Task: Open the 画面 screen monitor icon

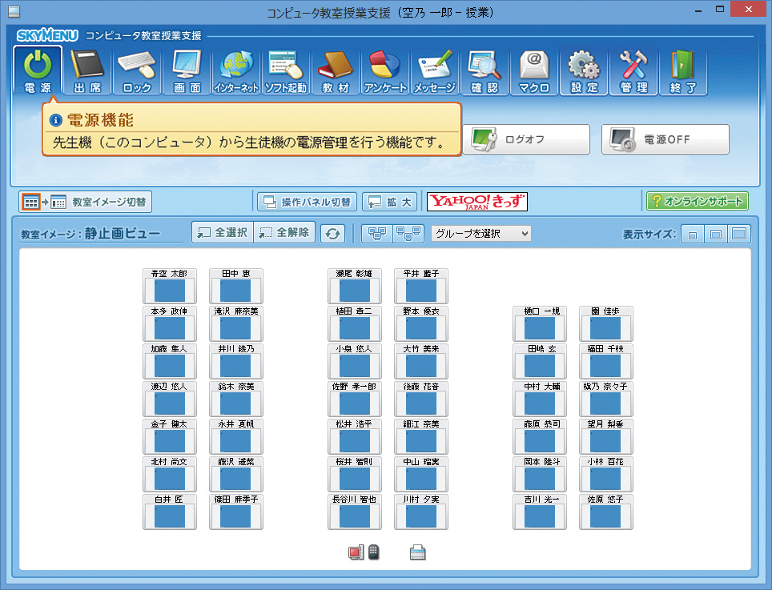Action: [x=187, y=71]
